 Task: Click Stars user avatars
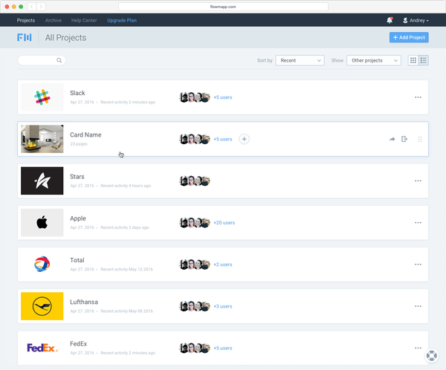[195, 181]
